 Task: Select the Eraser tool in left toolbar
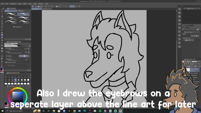pyautogui.click(x=2, y=37)
